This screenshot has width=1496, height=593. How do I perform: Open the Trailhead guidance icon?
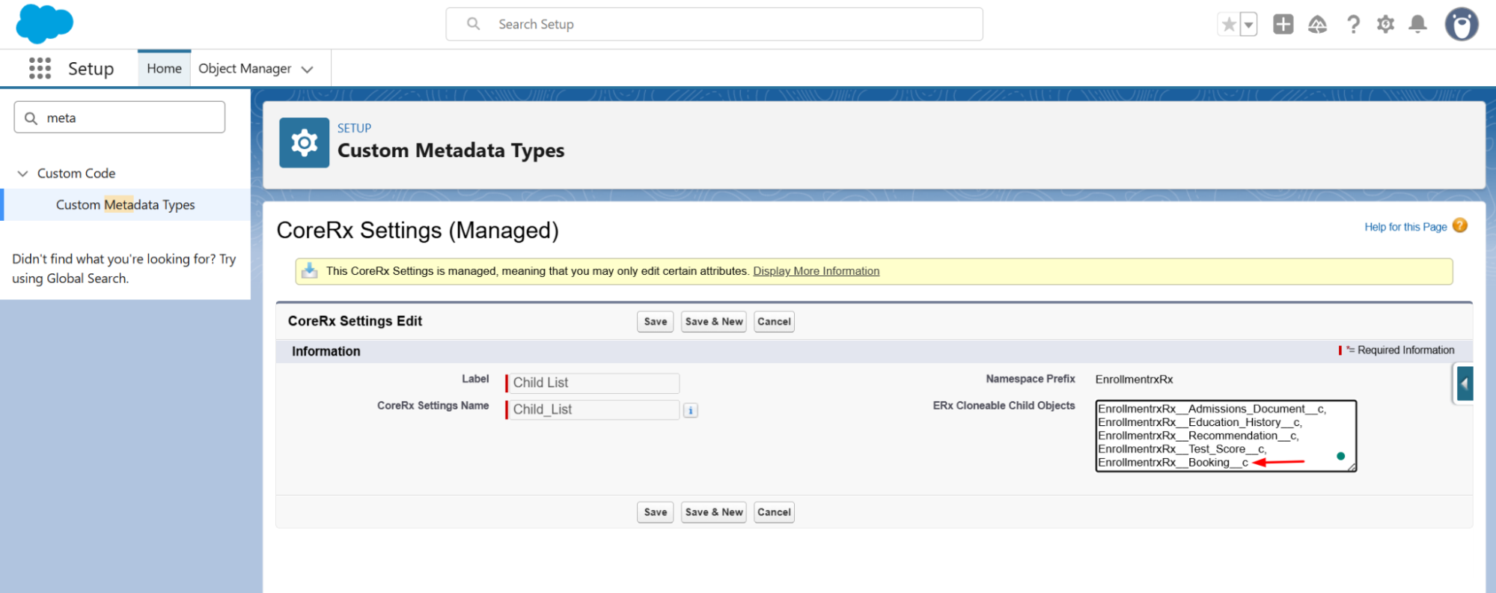[1317, 25]
